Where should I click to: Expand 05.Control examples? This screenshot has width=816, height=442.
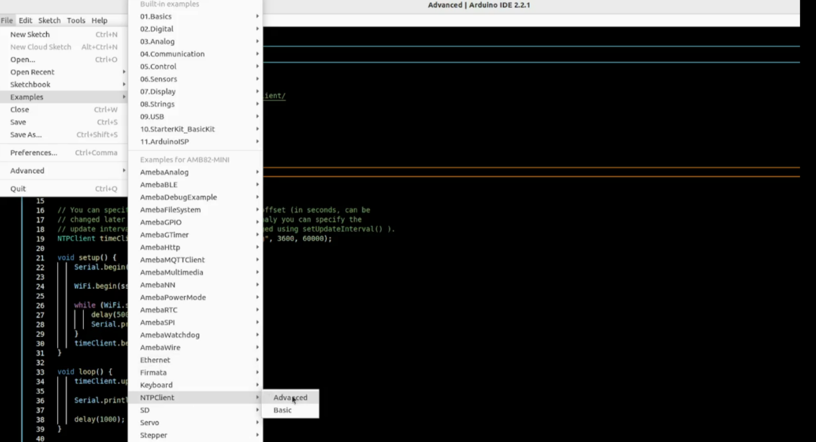click(x=195, y=66)
